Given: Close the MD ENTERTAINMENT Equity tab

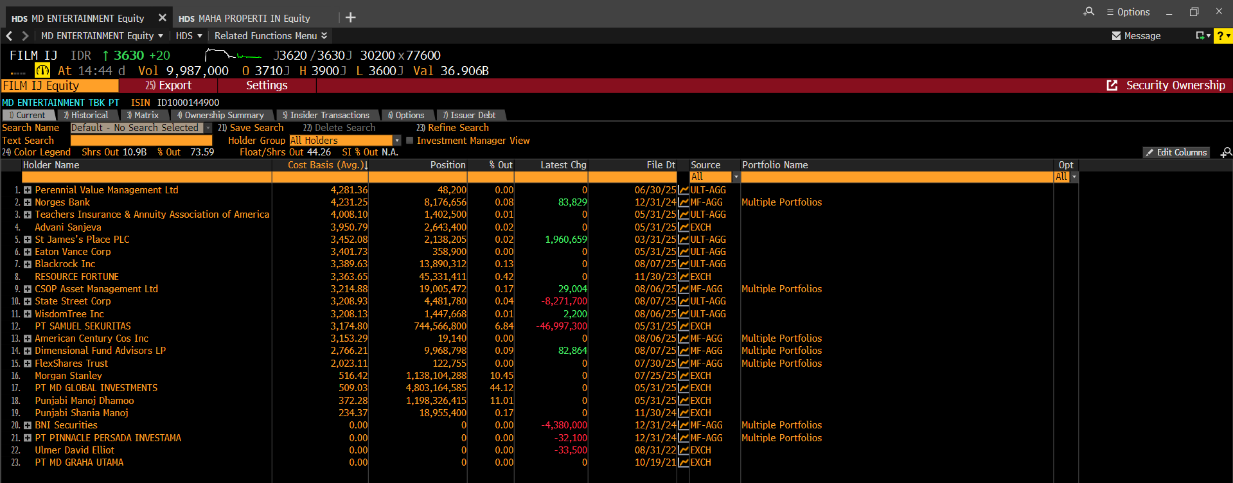Looking at the screenshot, I should click(163, 18).
